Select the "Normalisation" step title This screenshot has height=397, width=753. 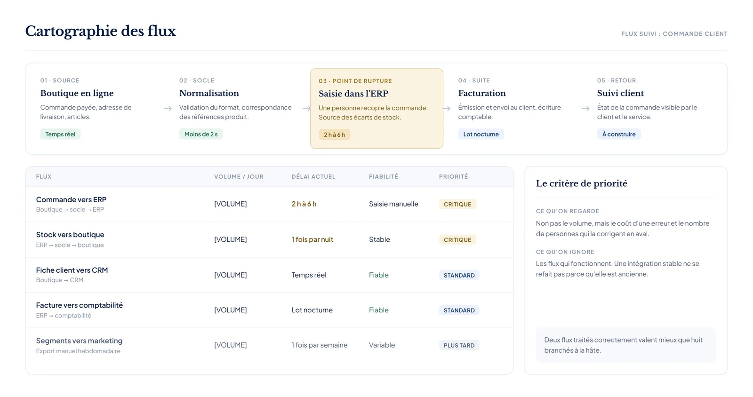pos(209,93)
